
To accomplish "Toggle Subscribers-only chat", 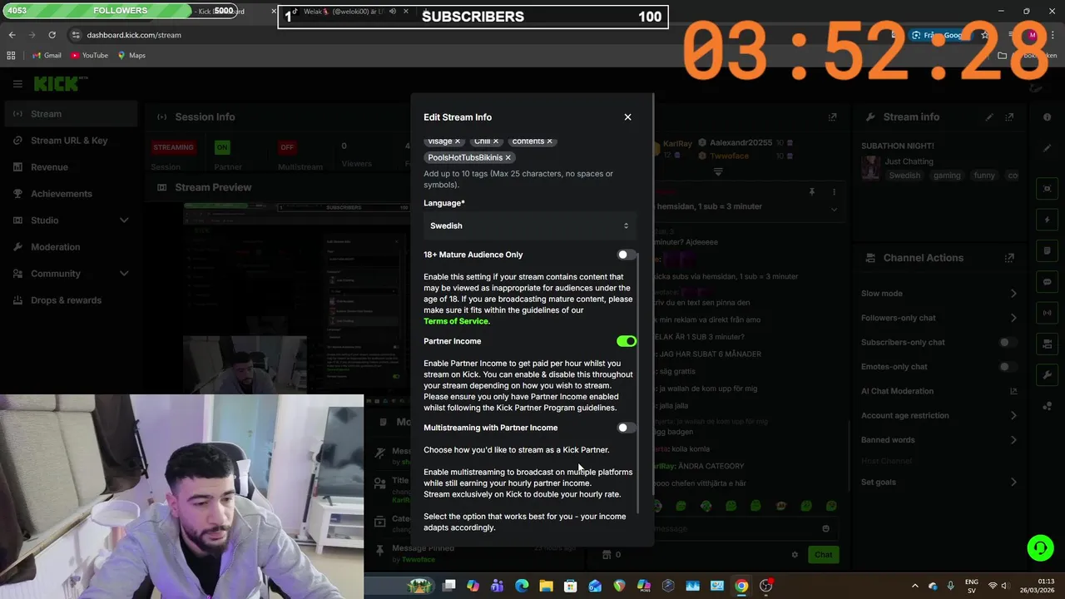I will [x=1008, y=342].
